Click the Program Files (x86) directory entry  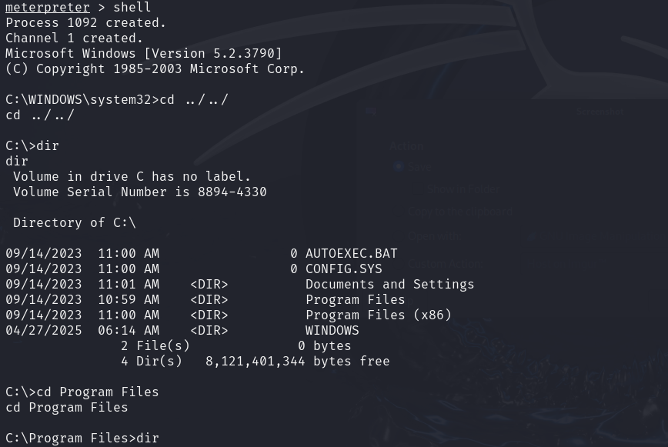pyautogui.click(x=379, y=315)
